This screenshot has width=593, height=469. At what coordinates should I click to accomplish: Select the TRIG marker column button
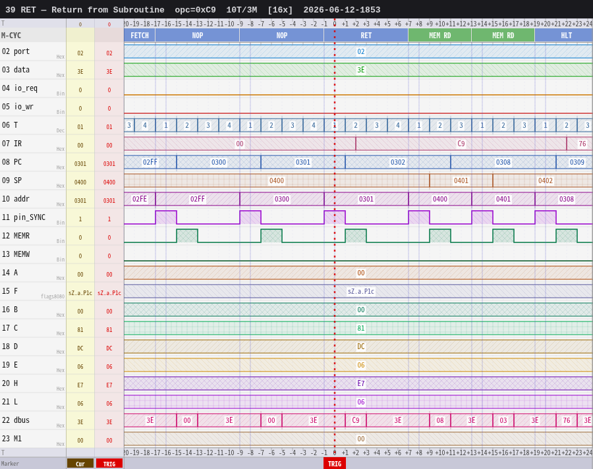109,464
